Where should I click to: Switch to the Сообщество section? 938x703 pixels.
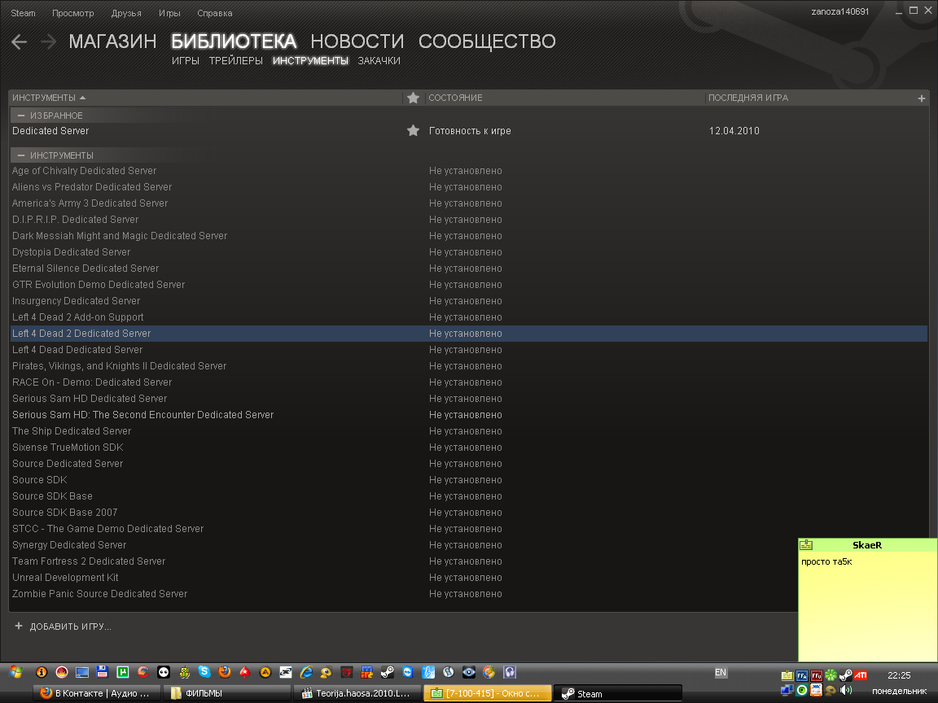pos(487,41)
